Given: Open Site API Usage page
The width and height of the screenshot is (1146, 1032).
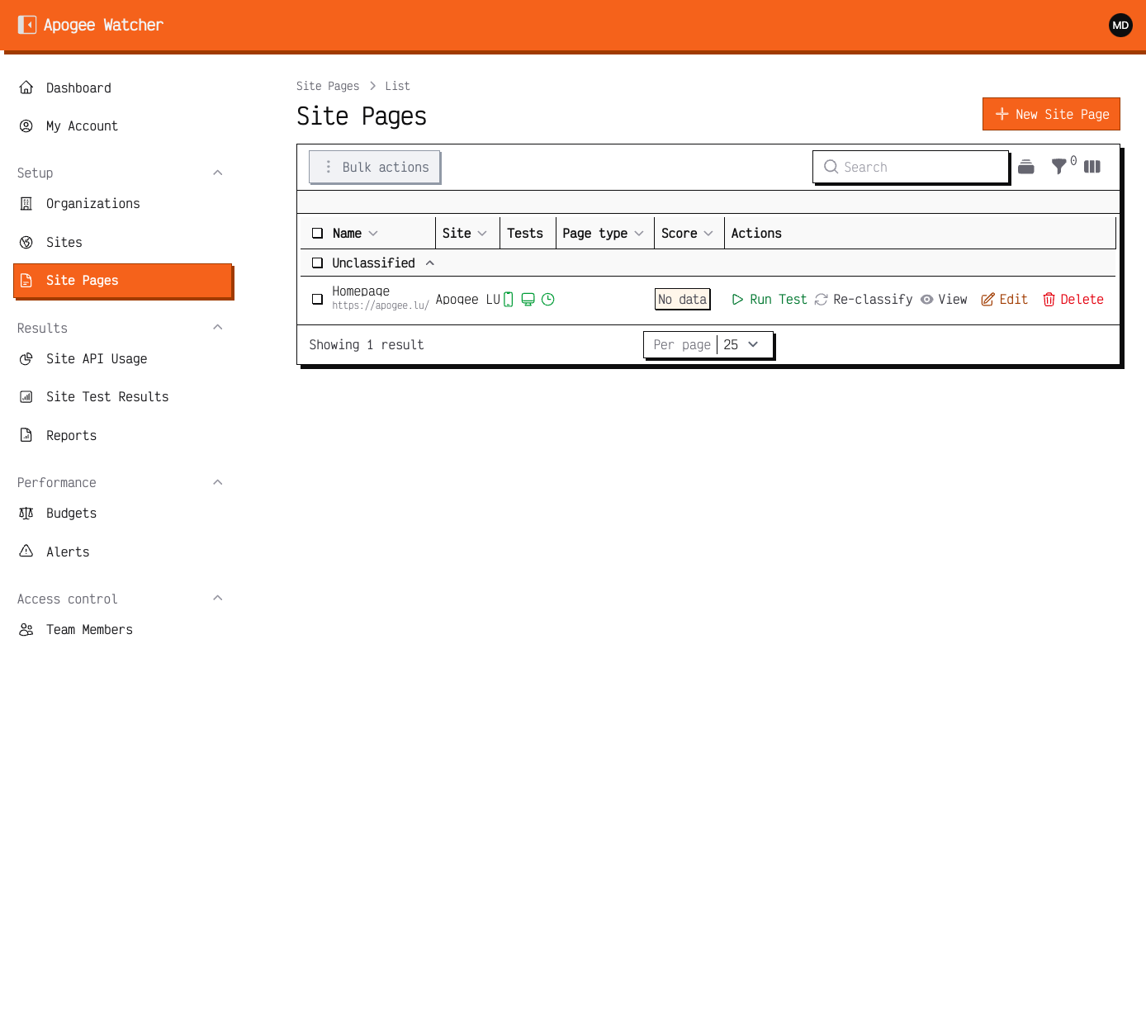Looking at the screenshot, I should click(123, 358).
